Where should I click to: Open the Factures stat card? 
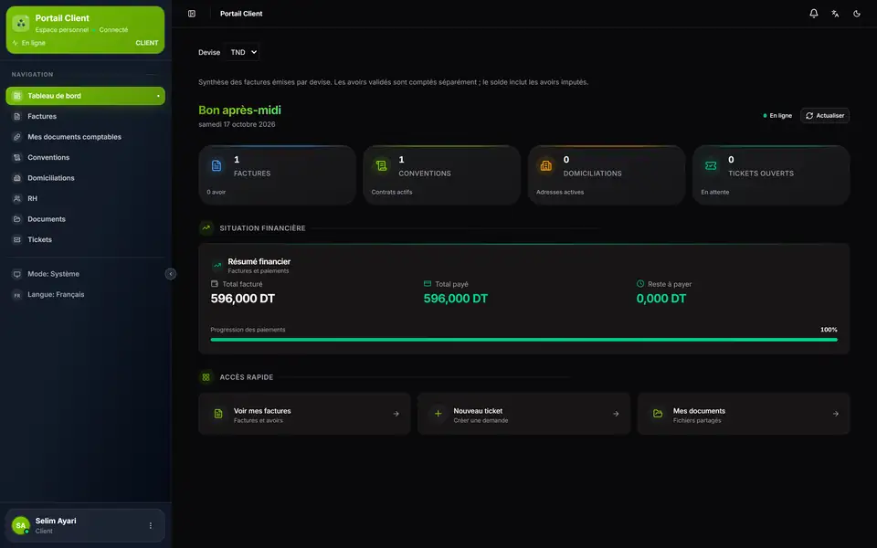tap(277, 175)
